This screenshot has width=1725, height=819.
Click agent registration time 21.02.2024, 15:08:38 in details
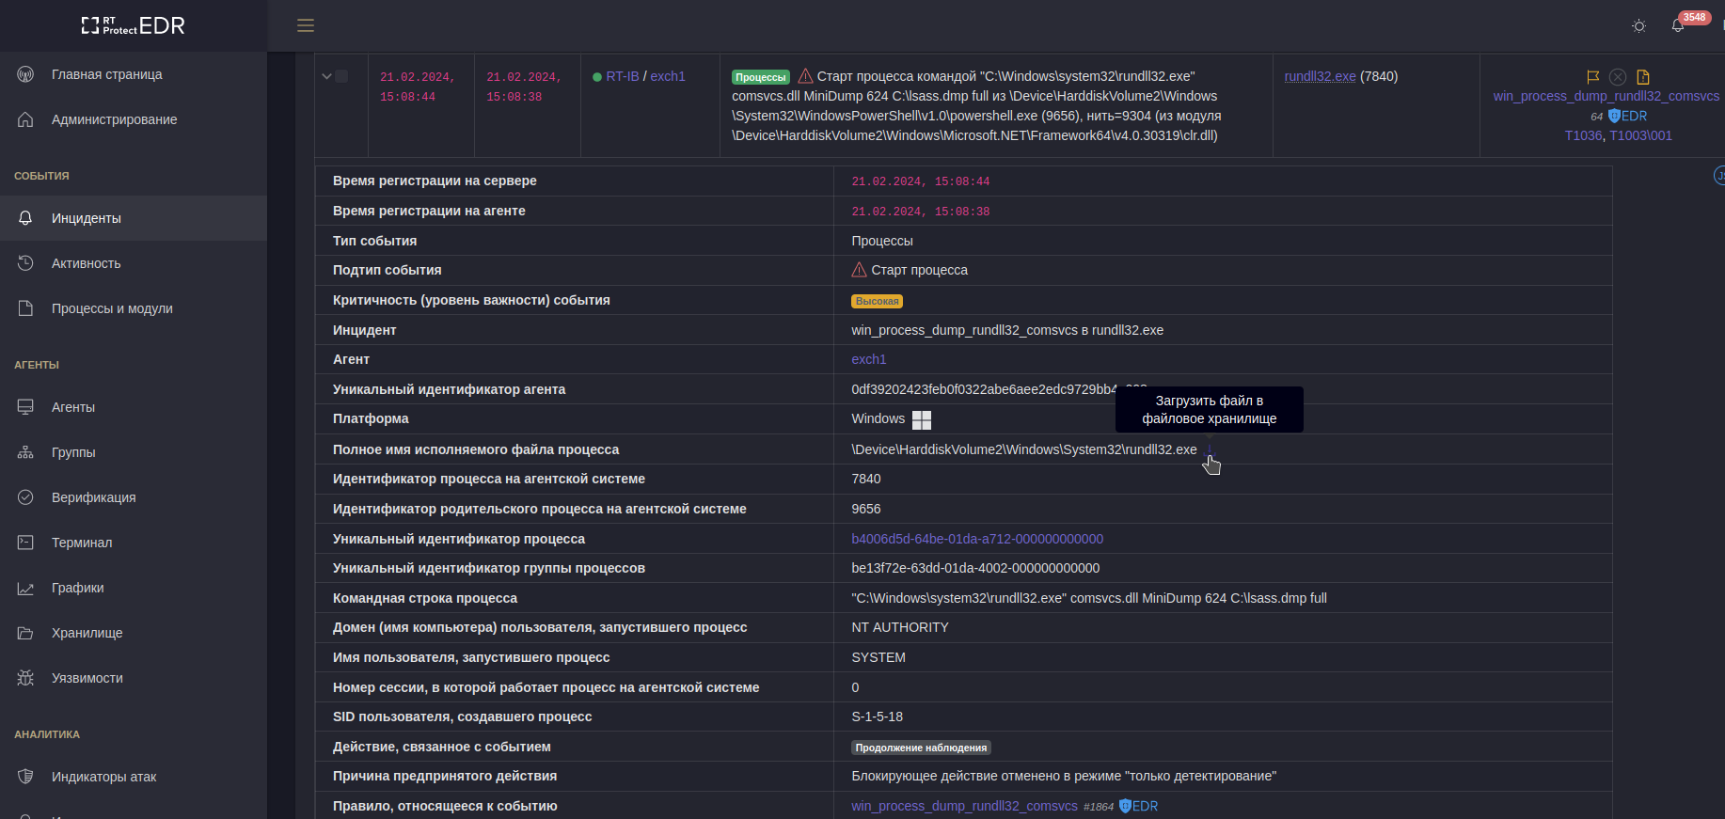click(921, 212)
